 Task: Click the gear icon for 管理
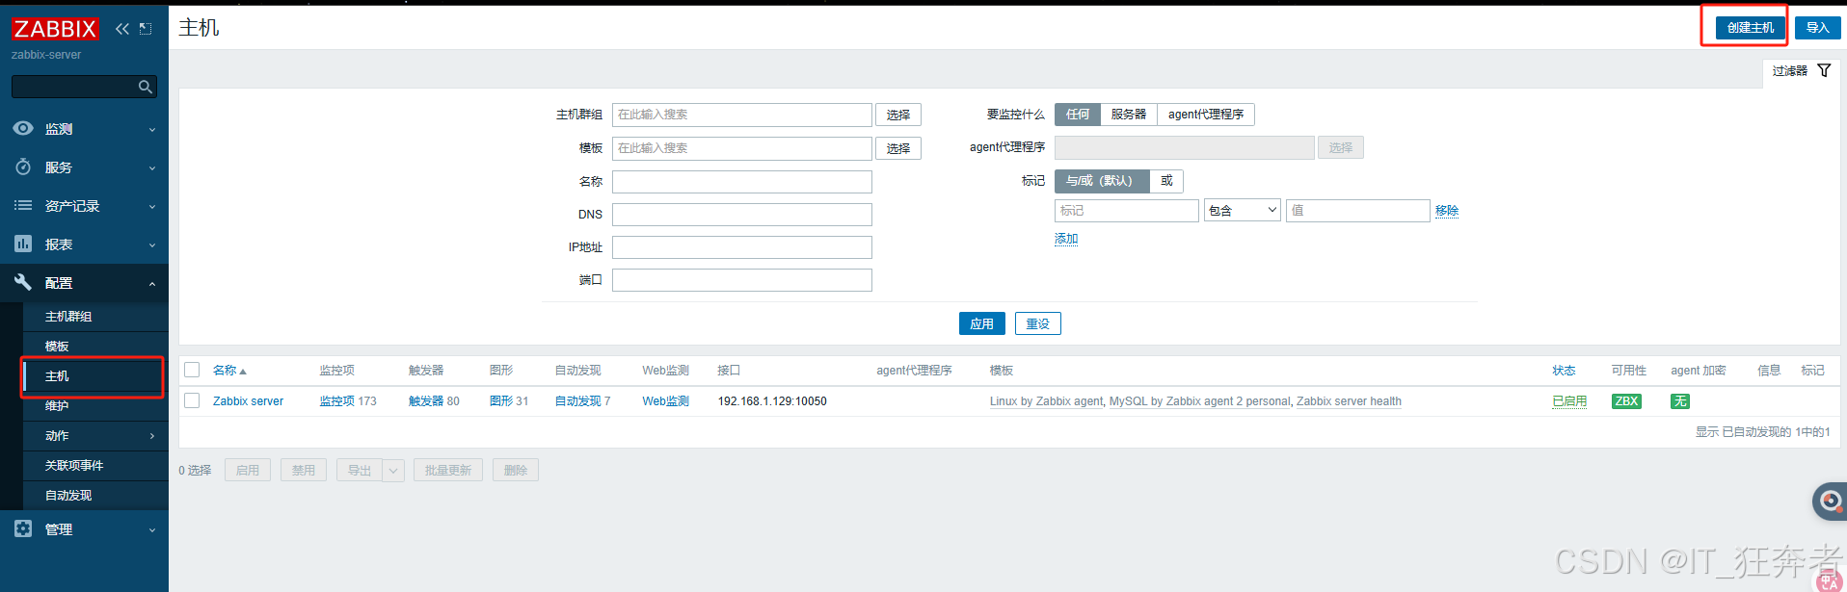tap(23, 528)
